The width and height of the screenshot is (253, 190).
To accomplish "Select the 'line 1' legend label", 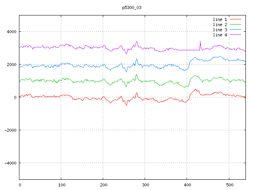I will click(220, 19).
